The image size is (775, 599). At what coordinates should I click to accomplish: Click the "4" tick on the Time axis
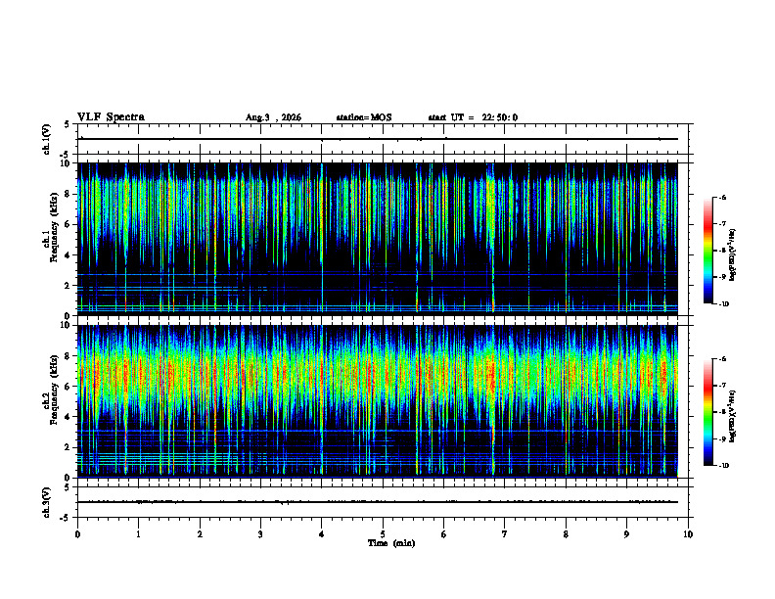[x=322, y=534]
